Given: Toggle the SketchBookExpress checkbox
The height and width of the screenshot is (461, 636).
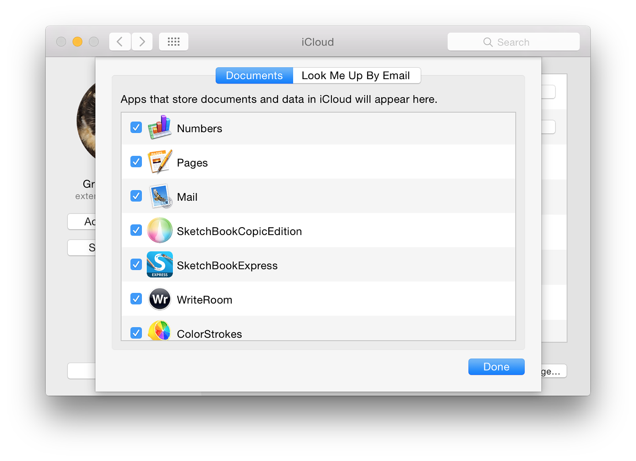Looking at the screenshot, I should pos(136,264).
